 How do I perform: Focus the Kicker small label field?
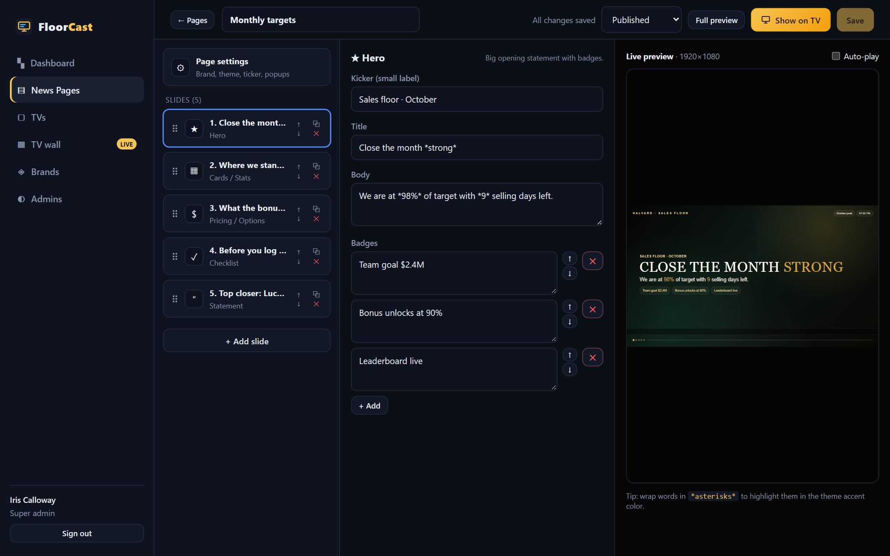pos(477,99)
